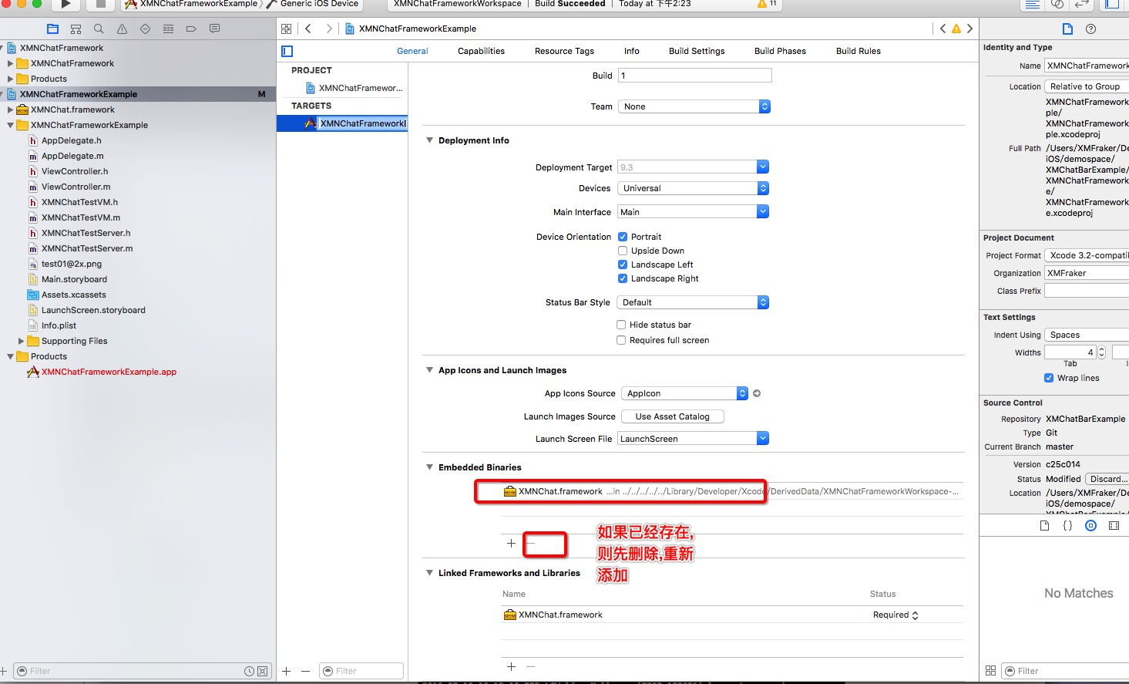Click the Run (play) button

point(66,4)
